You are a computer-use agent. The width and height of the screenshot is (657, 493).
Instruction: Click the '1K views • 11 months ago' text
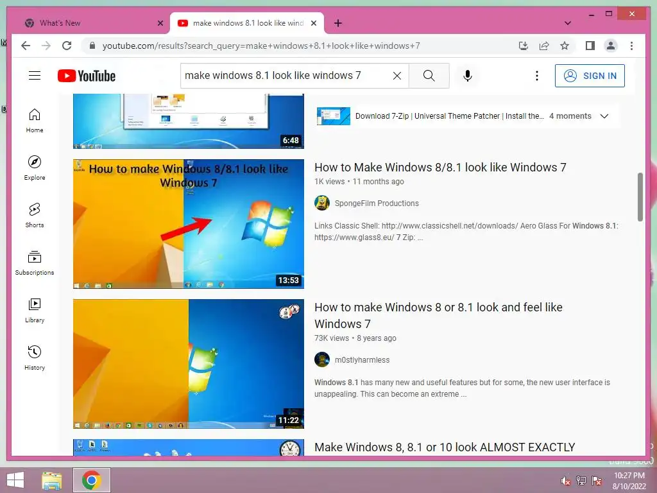pos(359,182)
